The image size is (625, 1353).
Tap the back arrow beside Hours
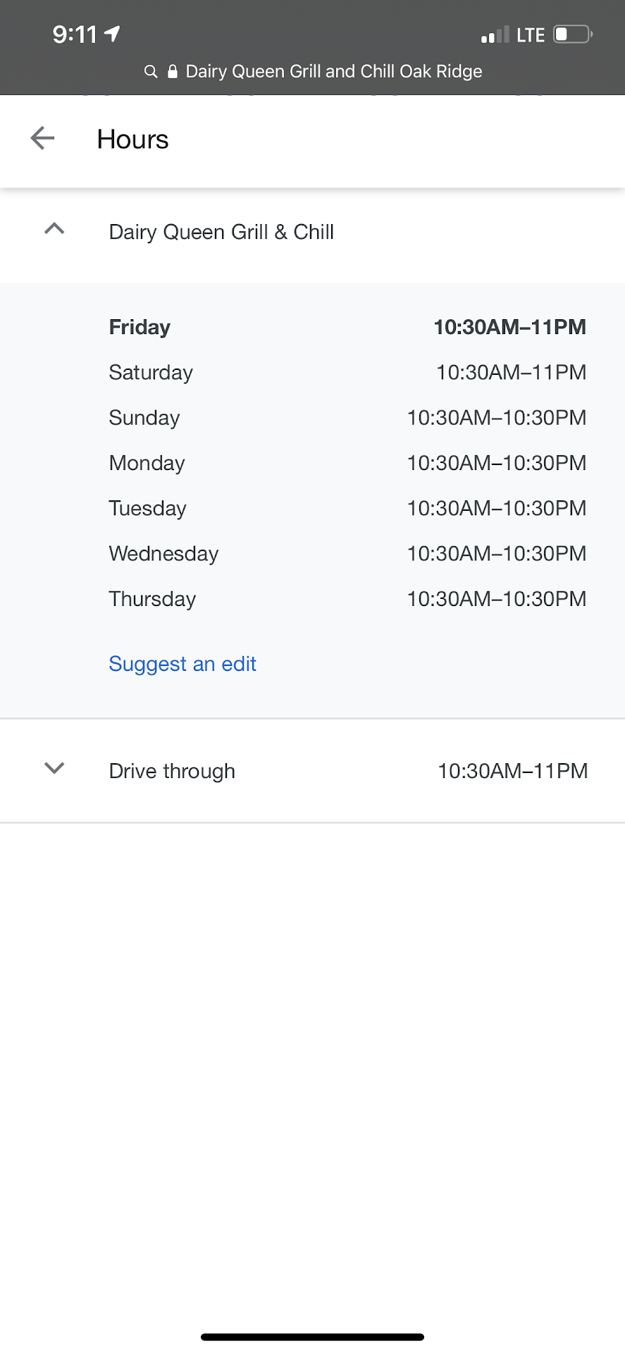(42, 139)
